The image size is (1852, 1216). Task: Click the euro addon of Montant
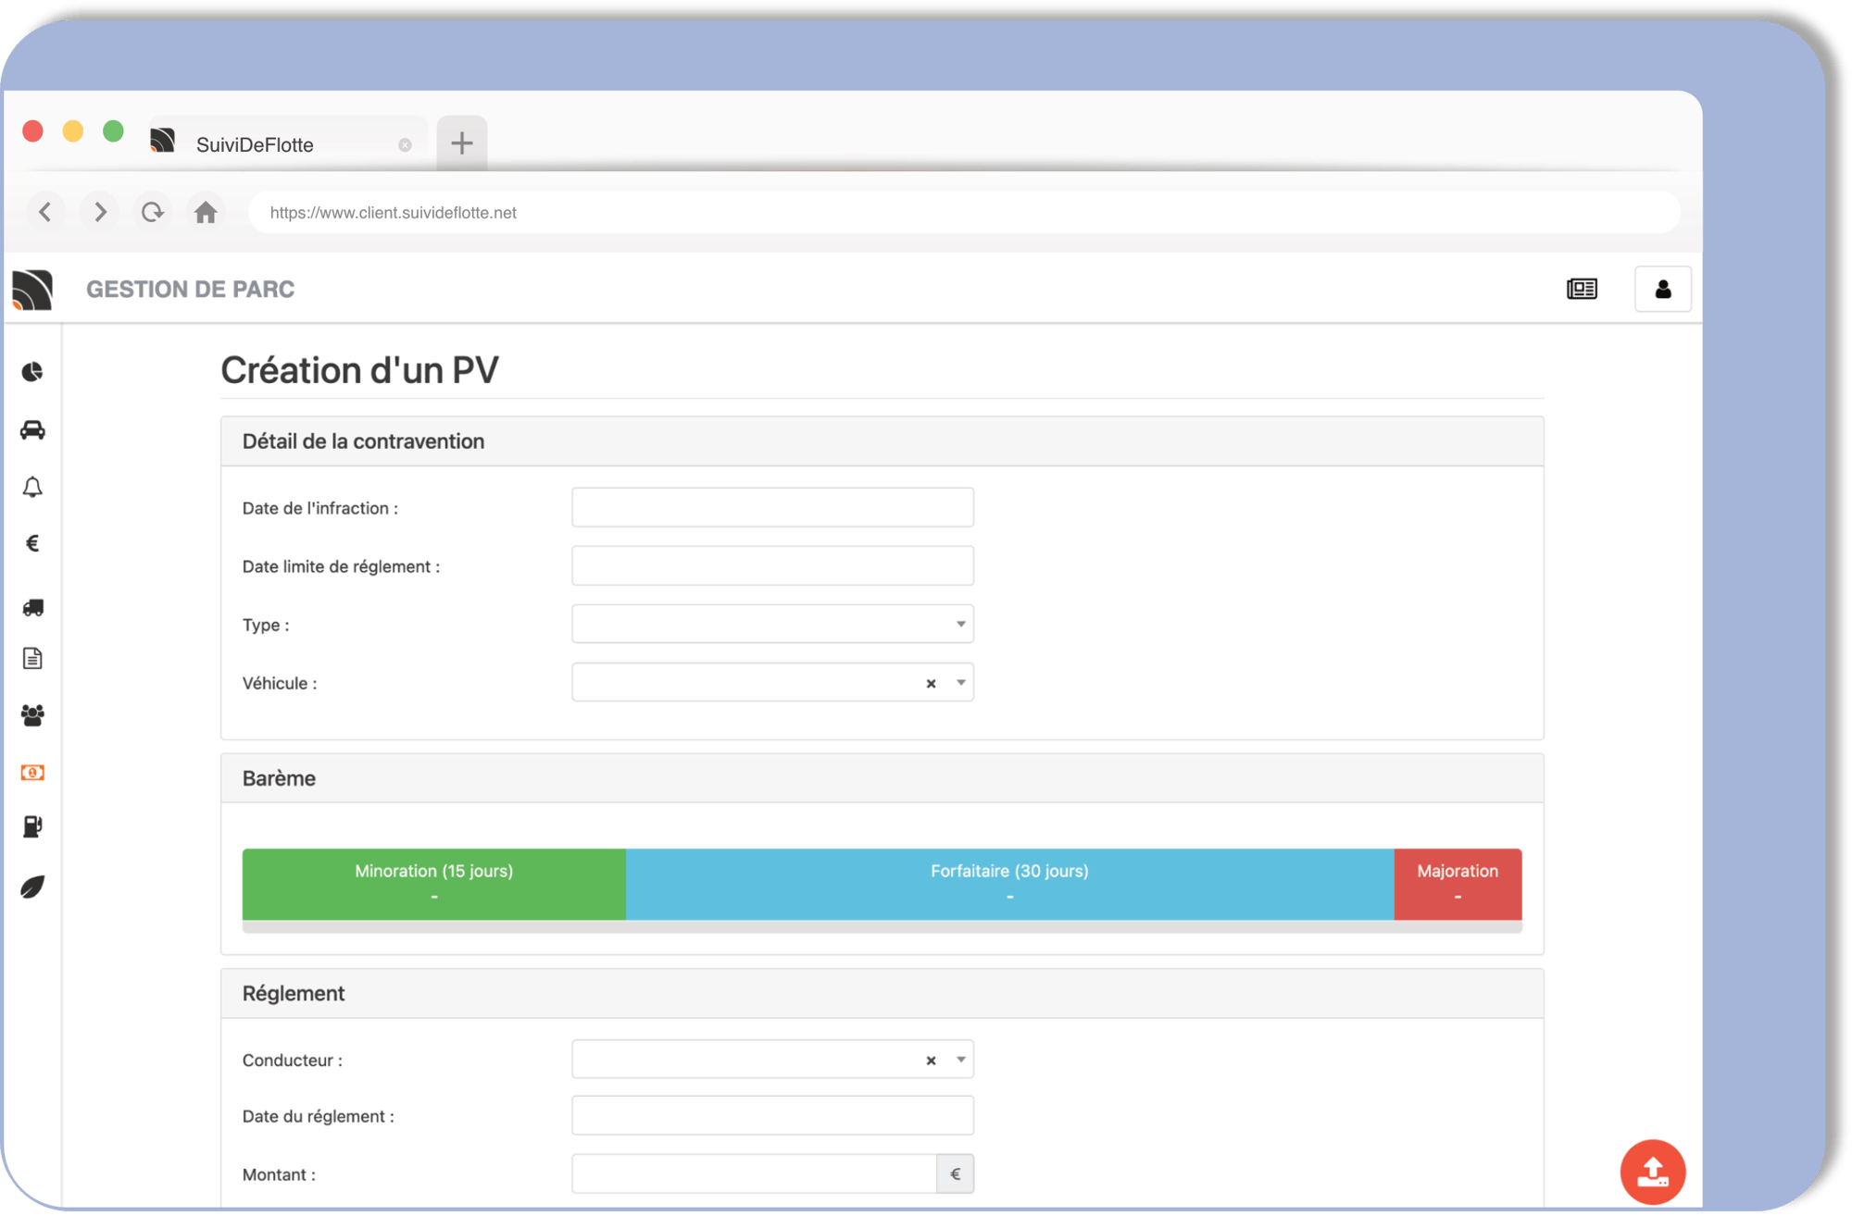[956, 1173]
